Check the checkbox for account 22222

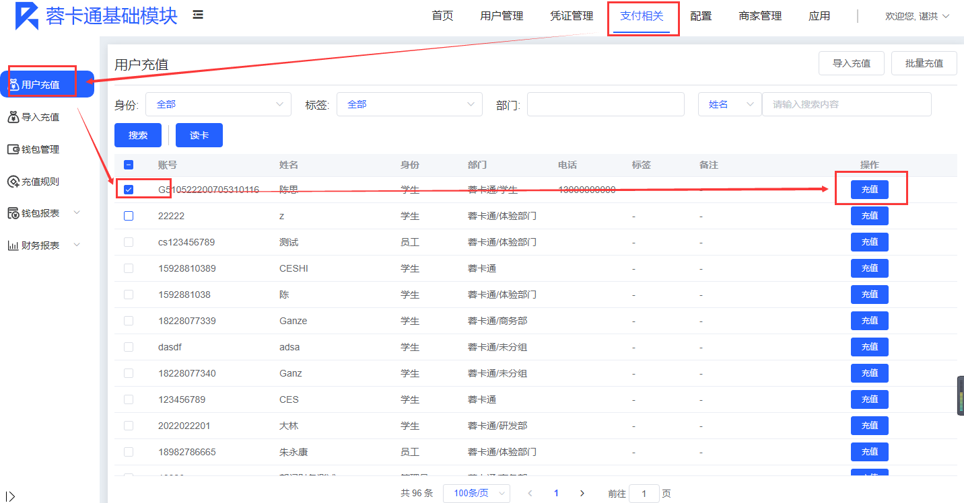coord(129,216)
